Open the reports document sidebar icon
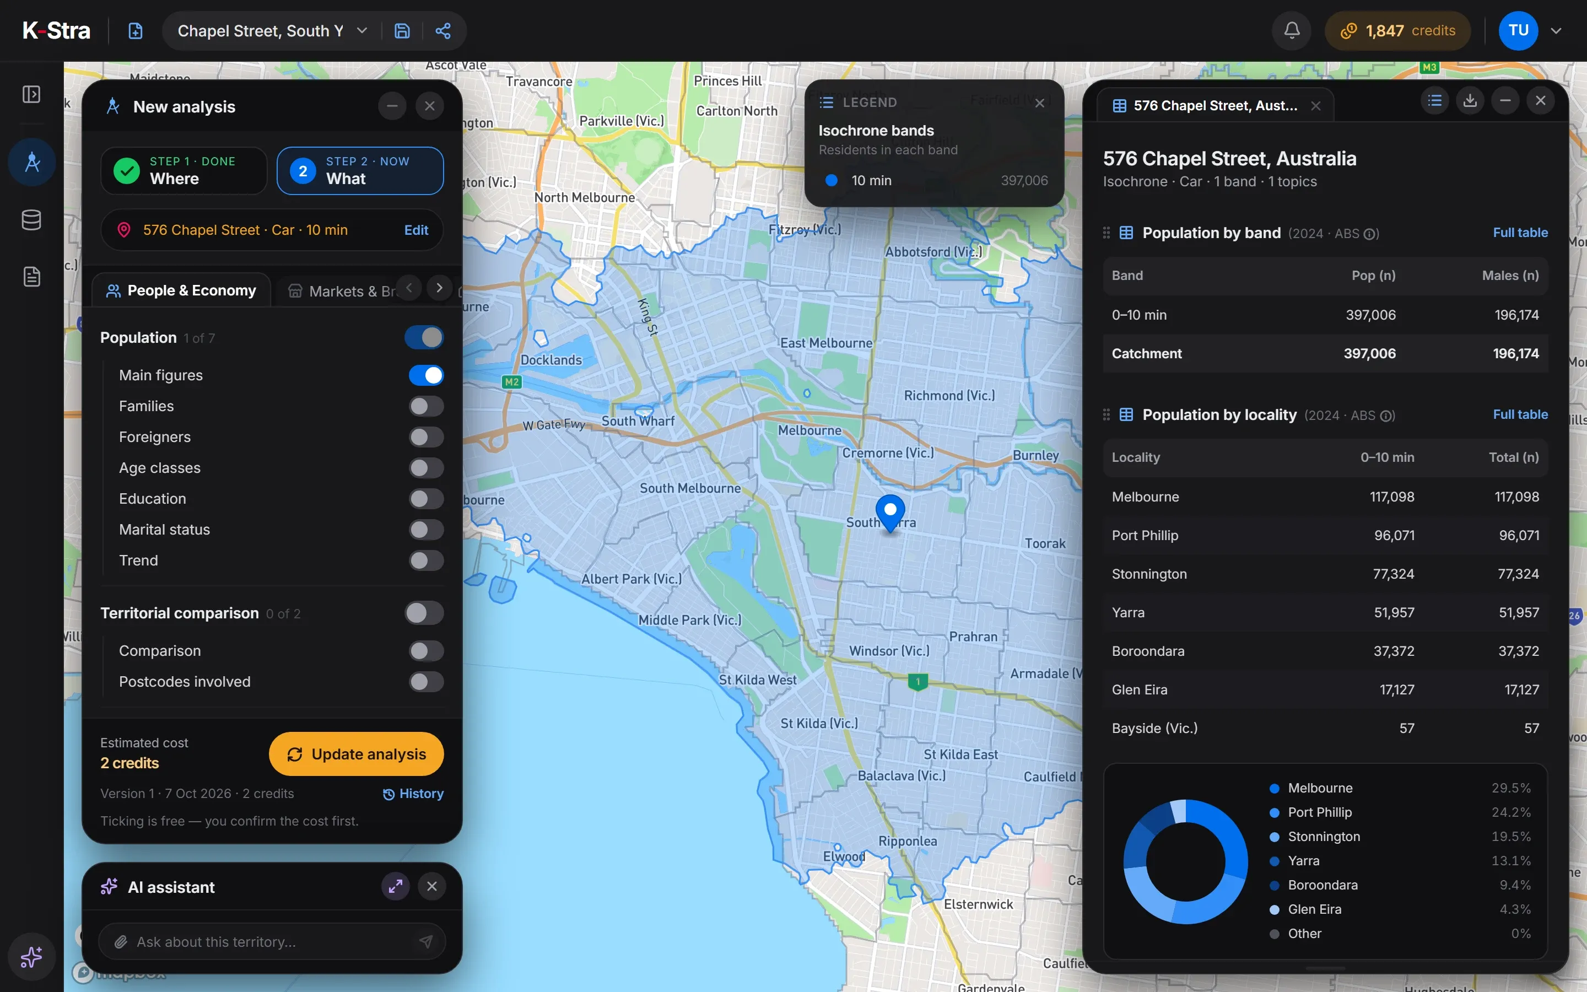The width and height of the screenshot is (1587, 992). pyautogui.click(x=31, y=277)
